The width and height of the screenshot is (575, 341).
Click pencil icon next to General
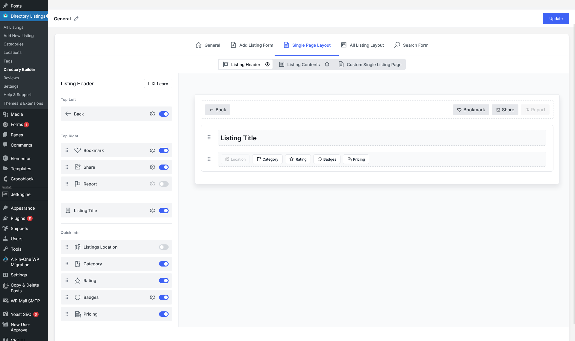(x=76, y=19)
